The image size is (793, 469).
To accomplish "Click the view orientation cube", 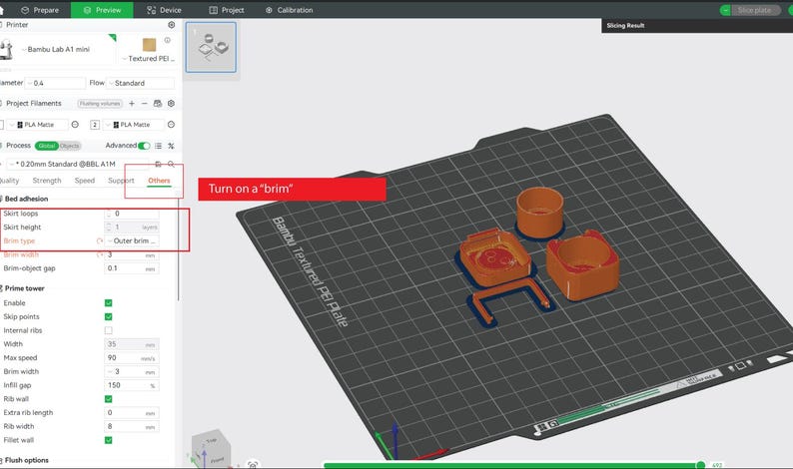I will point(211,451).
